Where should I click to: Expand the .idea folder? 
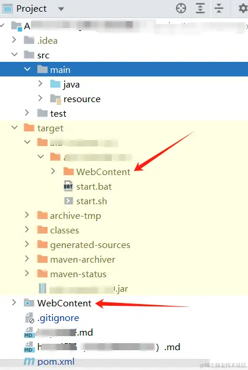(14, 40)
